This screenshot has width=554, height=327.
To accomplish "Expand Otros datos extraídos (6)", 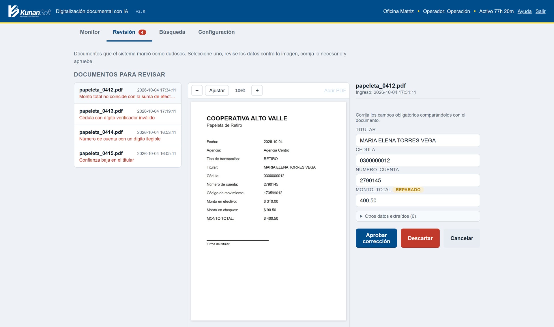I will click(418, 216).
